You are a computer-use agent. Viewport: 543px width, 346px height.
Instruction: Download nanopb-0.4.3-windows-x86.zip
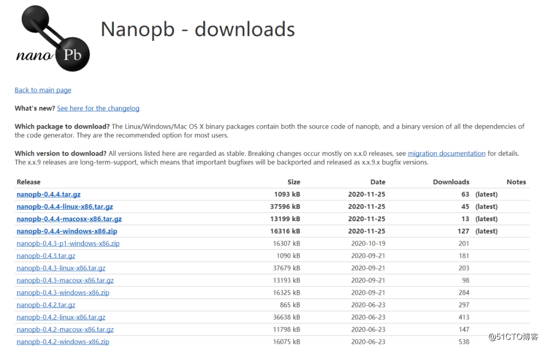tap(63, 293)
